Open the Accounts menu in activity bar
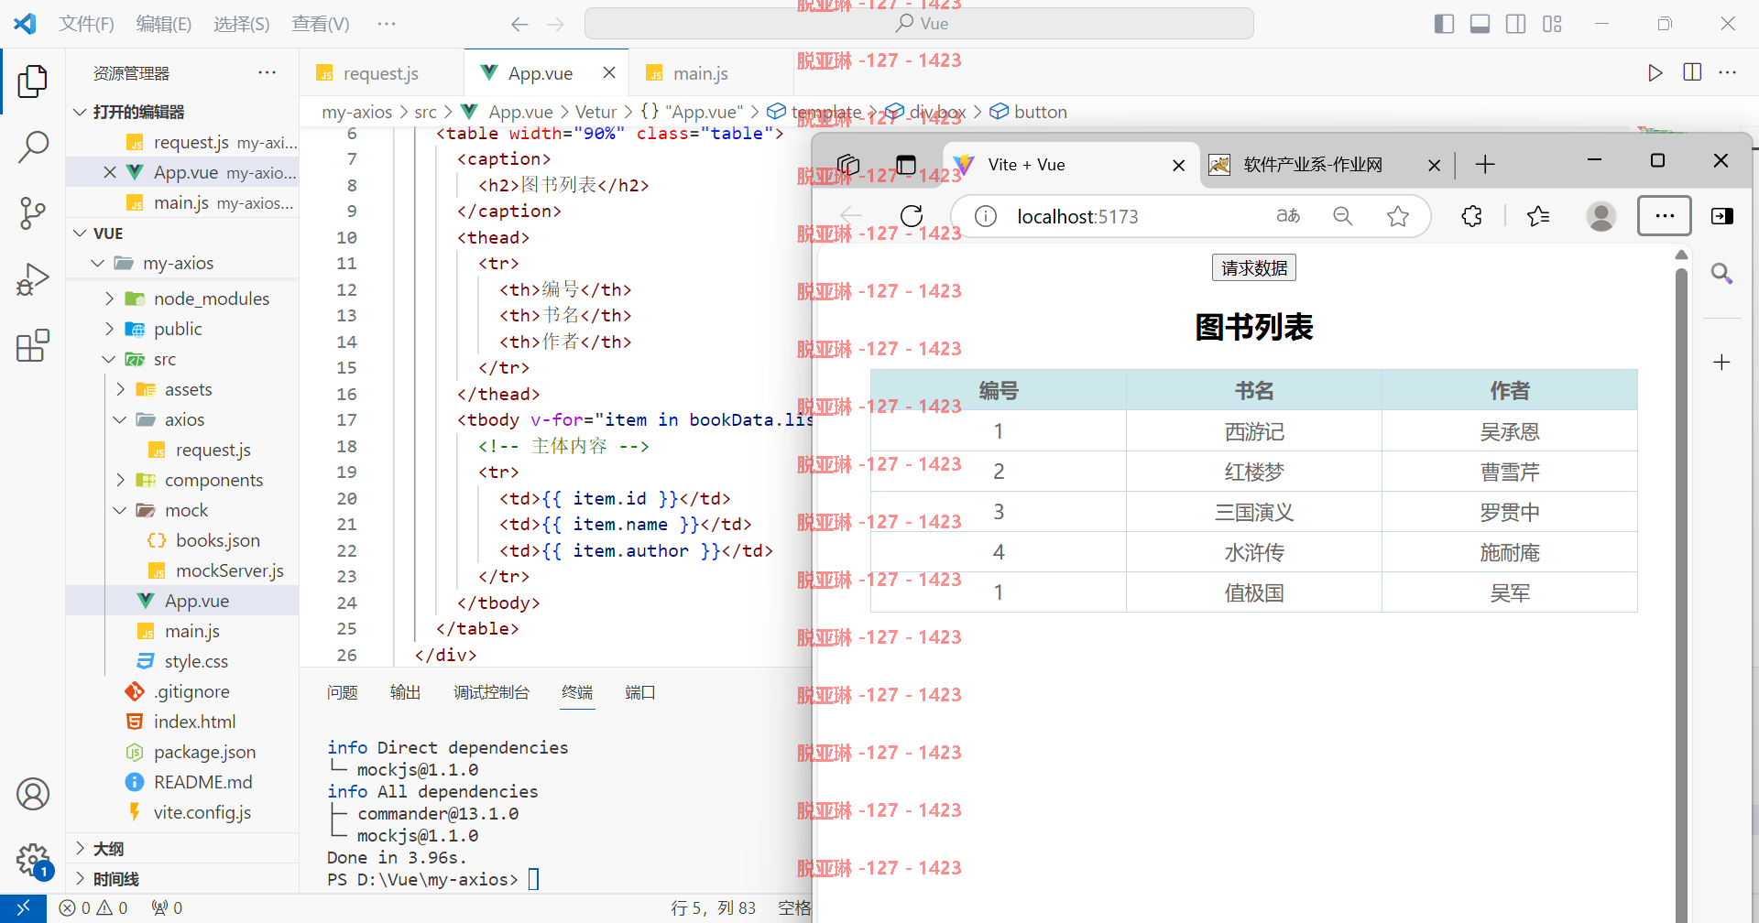This screenshot has width=1759, height=923. click(33, 794)
